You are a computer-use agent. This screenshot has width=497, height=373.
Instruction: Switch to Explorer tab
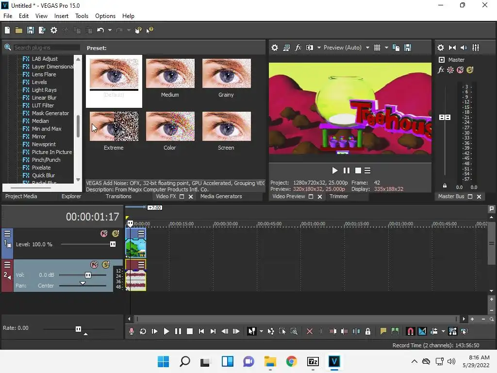[x=71, y=196]
